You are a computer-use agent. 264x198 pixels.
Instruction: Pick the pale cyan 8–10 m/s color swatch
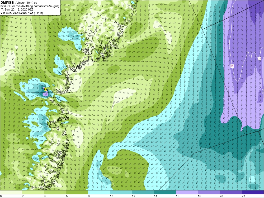[99, 192]
